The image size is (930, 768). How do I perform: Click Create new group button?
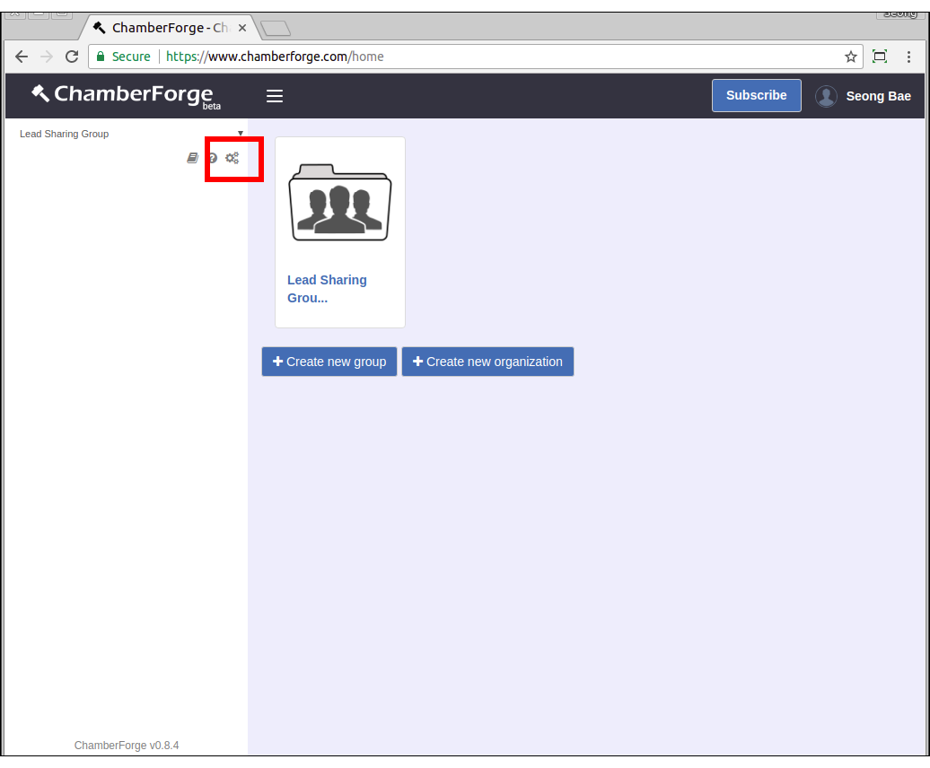[x=329, y=362]
